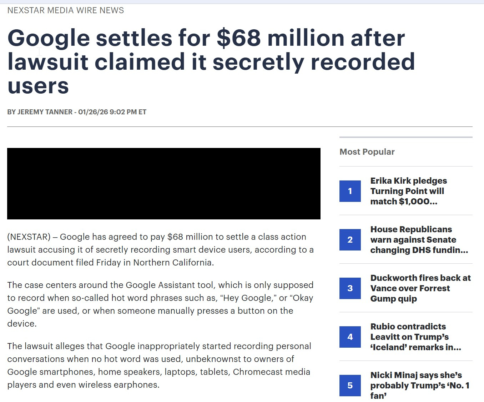484x402 pixels.
Task: Click the black video player area
Action: coord(164,184)
